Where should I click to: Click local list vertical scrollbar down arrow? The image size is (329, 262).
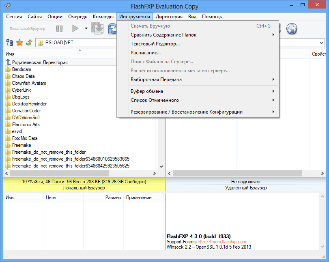(161, 167)
